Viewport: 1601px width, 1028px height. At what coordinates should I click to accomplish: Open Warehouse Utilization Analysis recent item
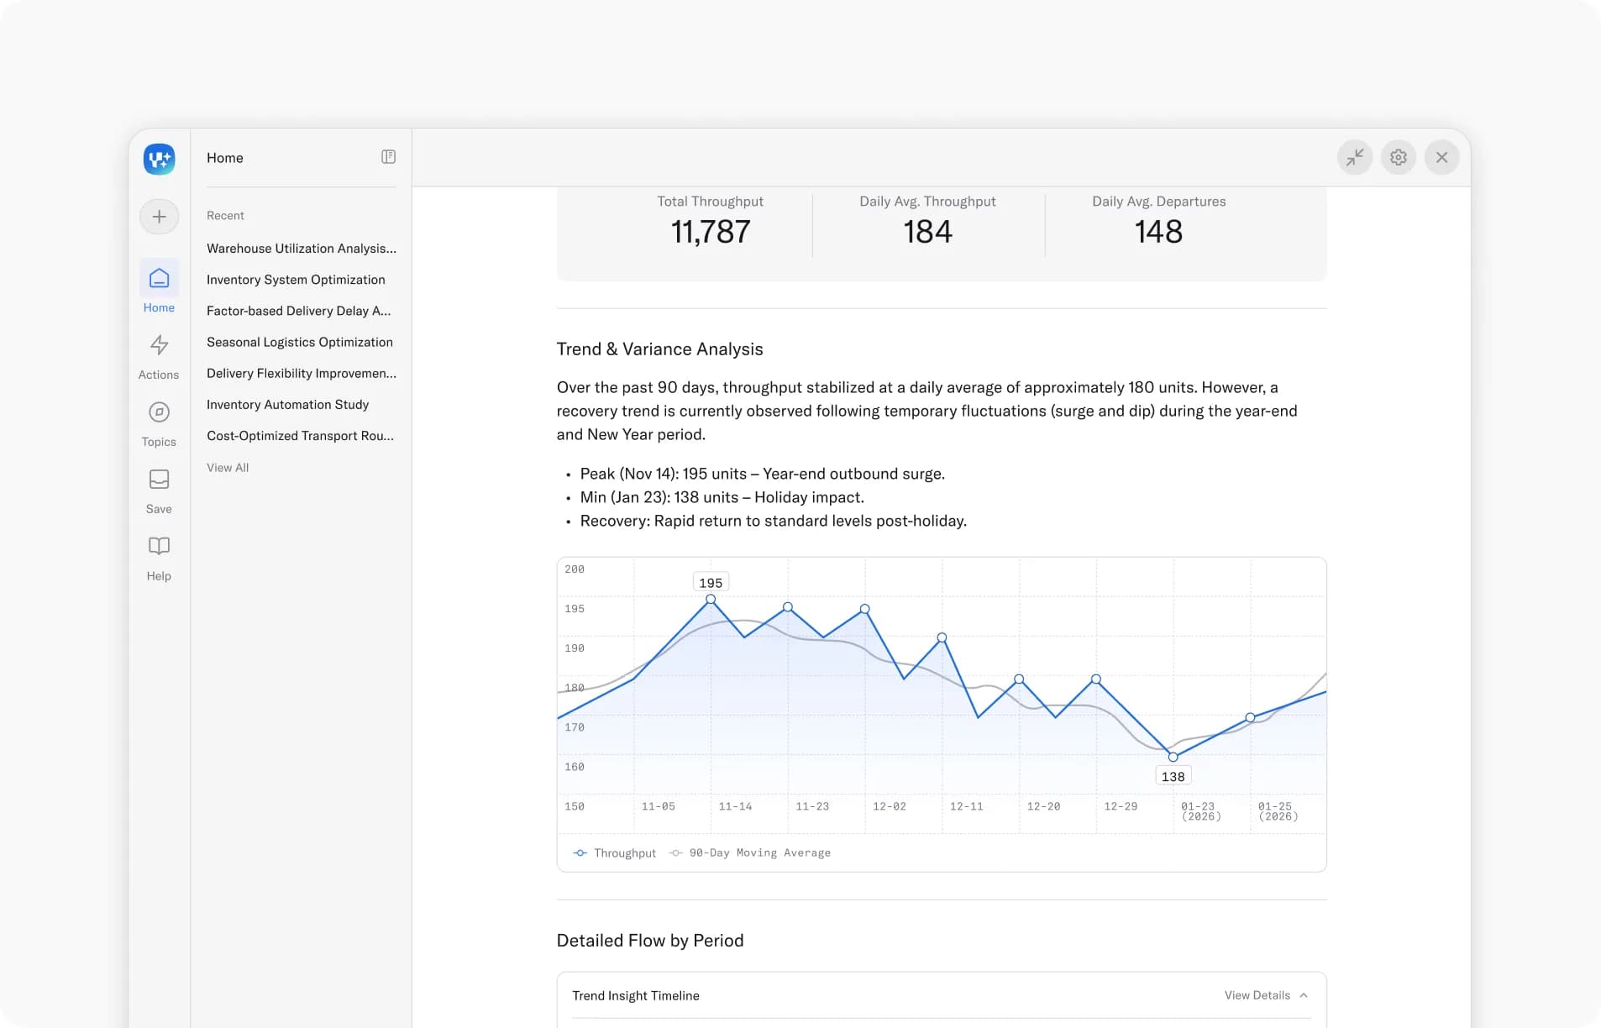tap(302, 249)
